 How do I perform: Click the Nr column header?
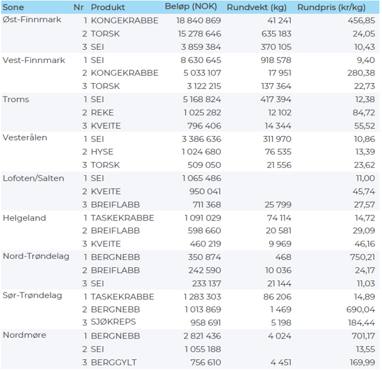click(78, 7)
